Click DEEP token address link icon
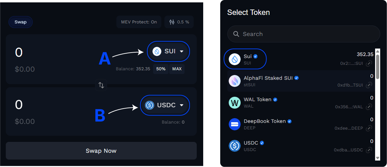 [x=369, y=129]
